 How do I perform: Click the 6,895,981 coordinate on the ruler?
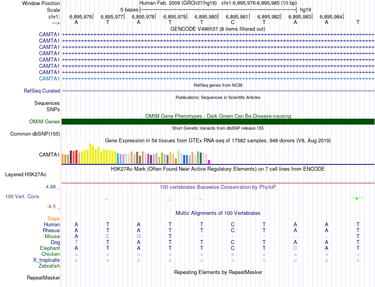pos(237,17)
